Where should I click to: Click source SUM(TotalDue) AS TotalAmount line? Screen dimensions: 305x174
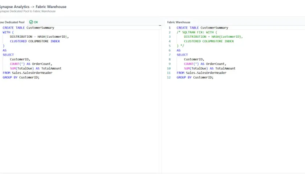click(36, 69)
